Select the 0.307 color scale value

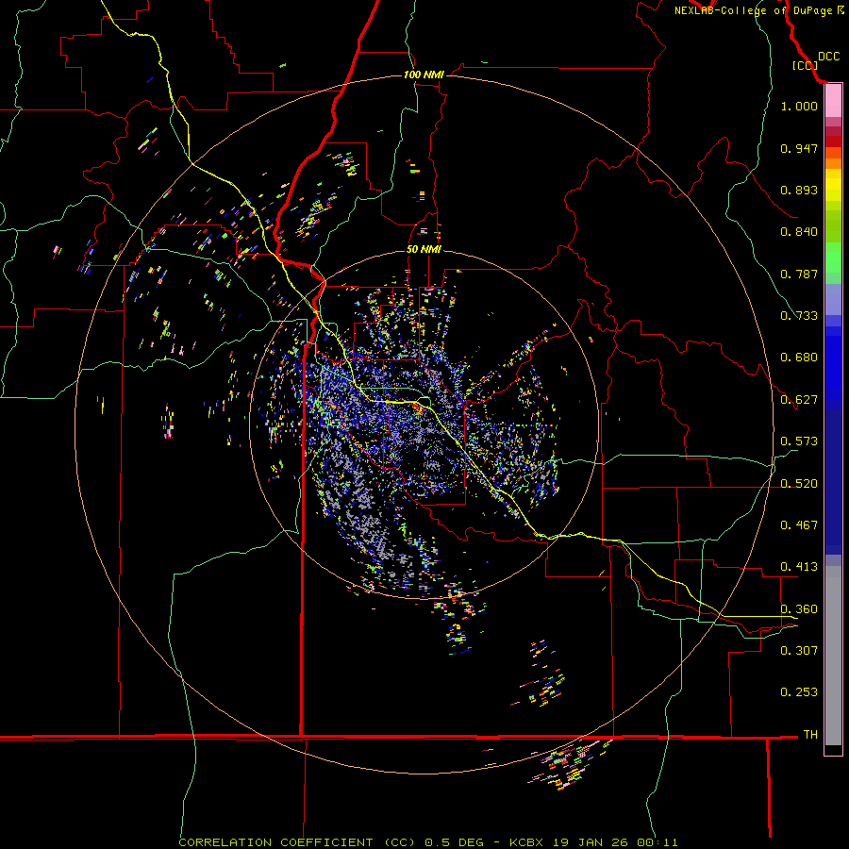tap(799, 651)
